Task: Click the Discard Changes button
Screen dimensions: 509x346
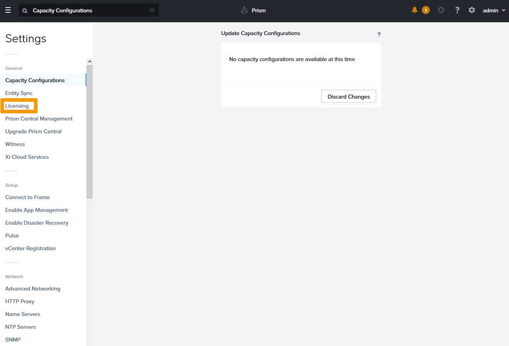Action: point(348,97)
